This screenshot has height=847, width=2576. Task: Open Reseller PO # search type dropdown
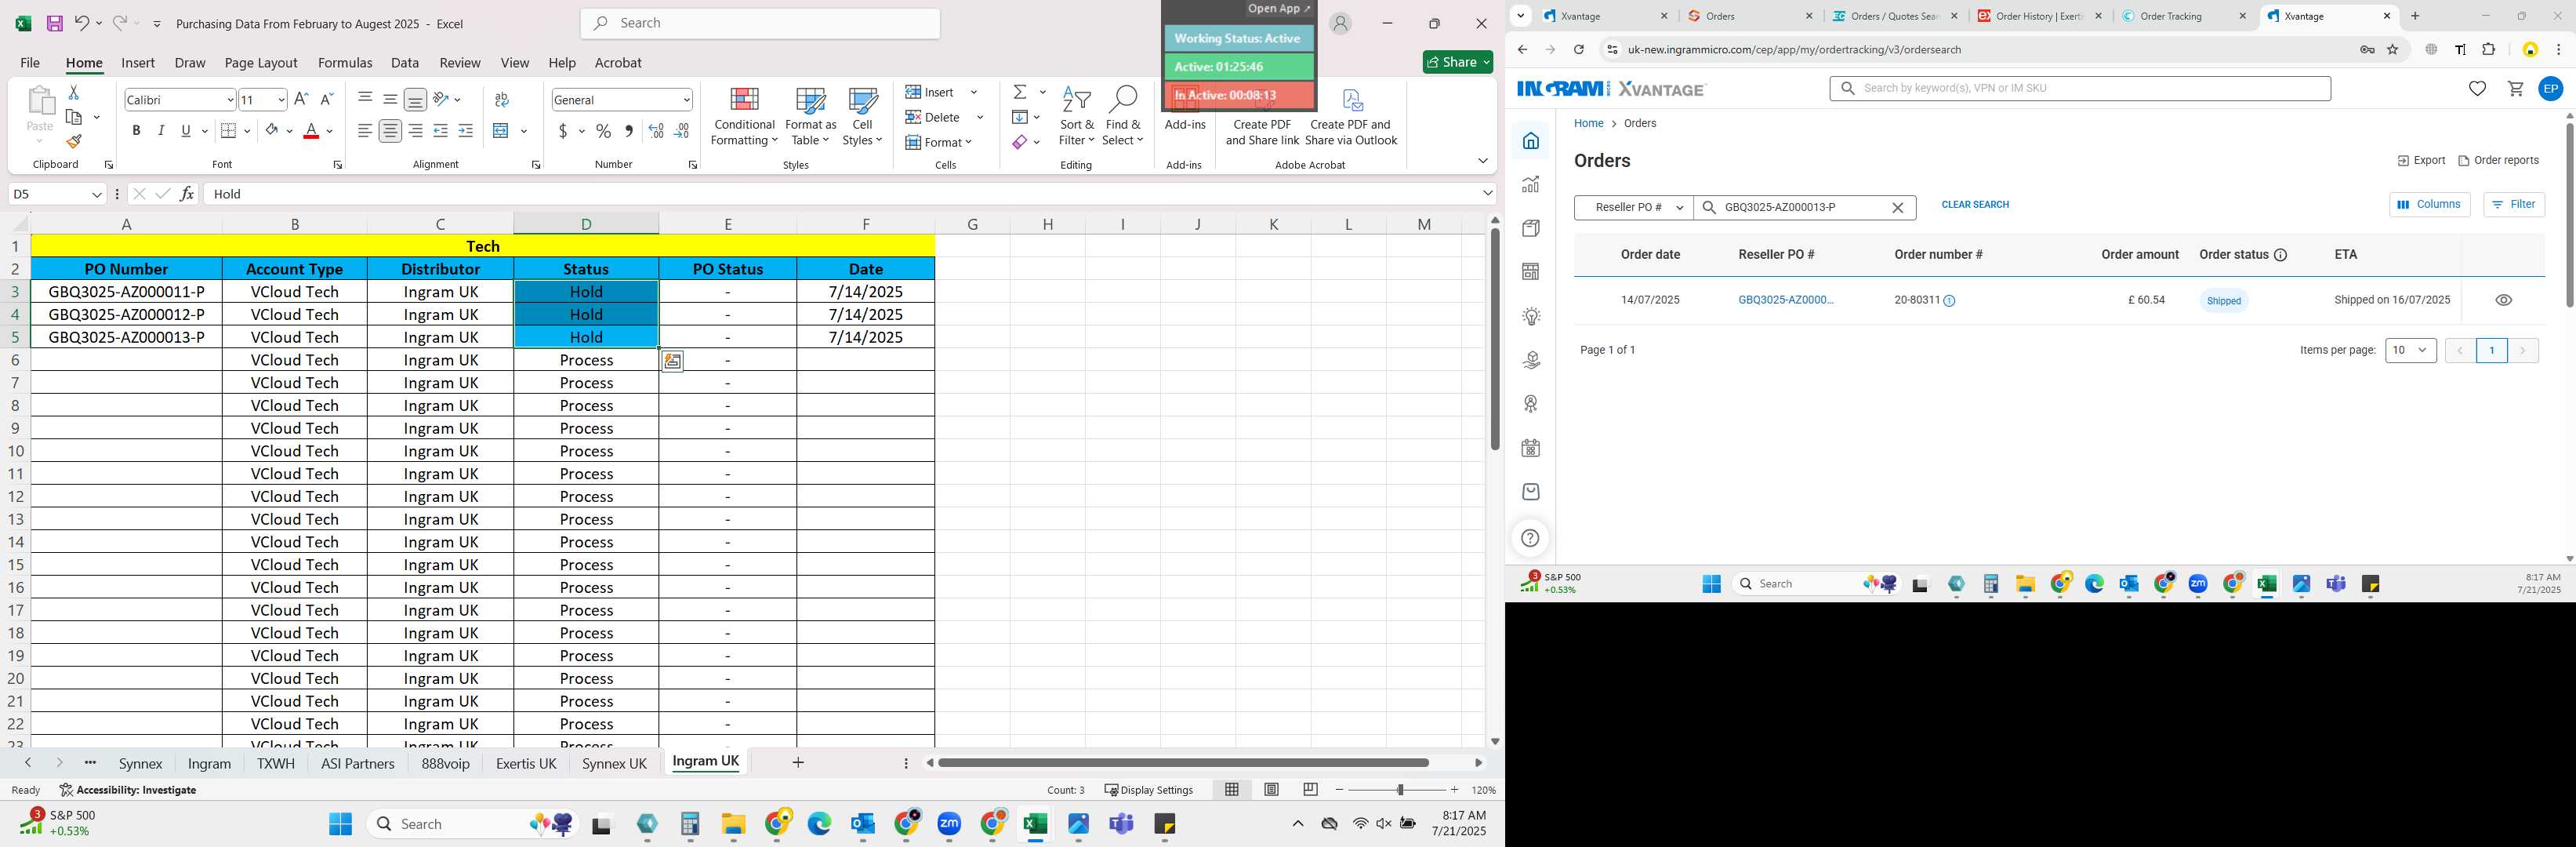pos(1634,208)
